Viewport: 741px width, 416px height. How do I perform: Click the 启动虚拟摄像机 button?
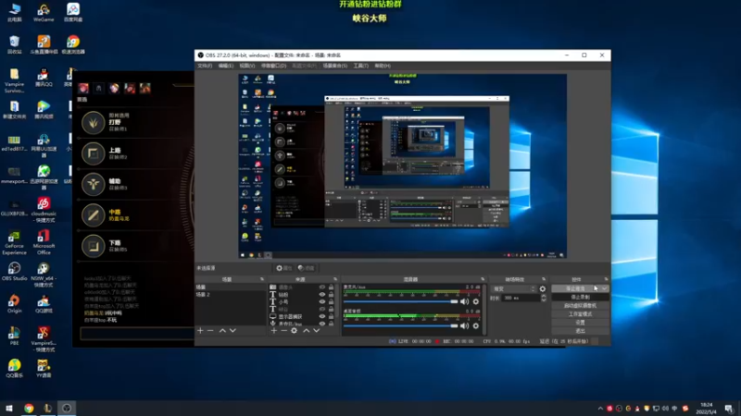point(581,306)
